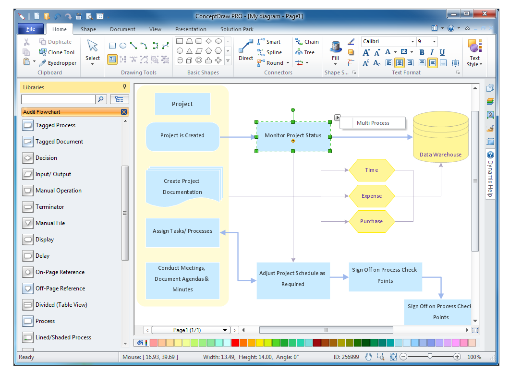Viewport: 509px width, 372px height.
Task: Open the File menu button
Action: [31, 29]
